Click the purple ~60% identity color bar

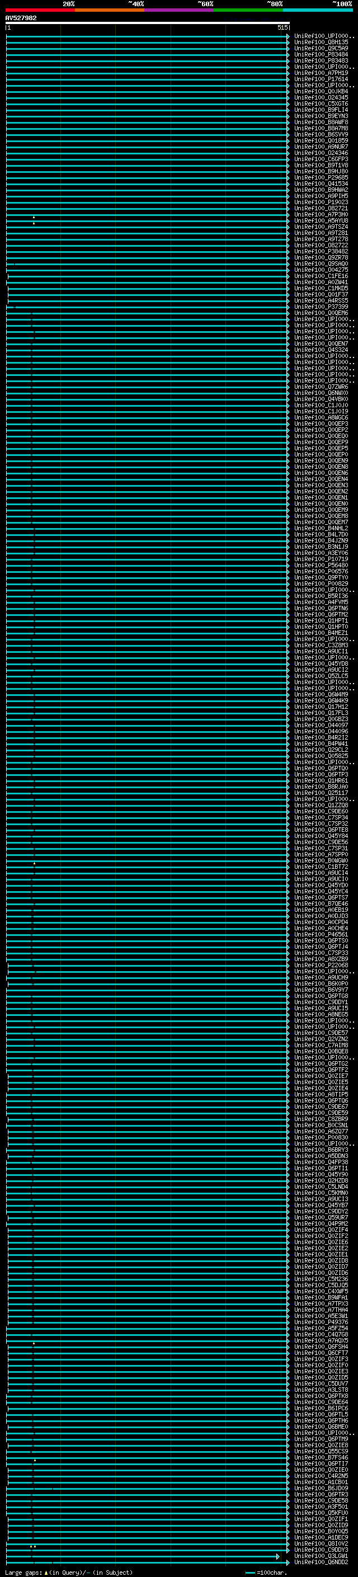click(180, 10)
